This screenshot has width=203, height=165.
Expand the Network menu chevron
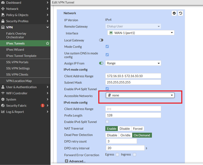[x=48, y=9]
